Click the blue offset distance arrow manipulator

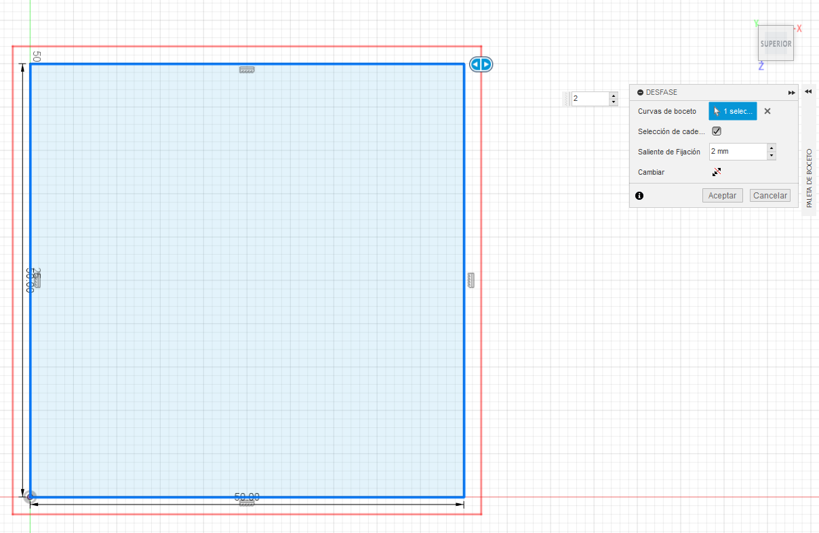(x=481, y=64)
